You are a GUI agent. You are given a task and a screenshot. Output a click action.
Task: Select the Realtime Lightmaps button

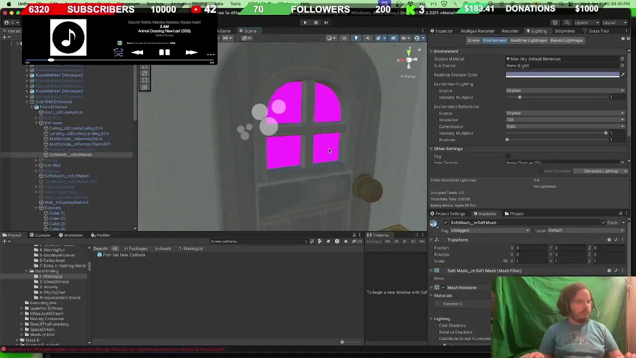pos(528,40)
